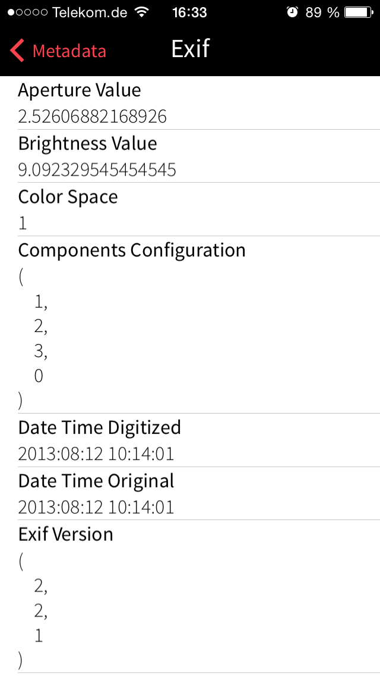Tap the Exif Version label

coord(66,534)
